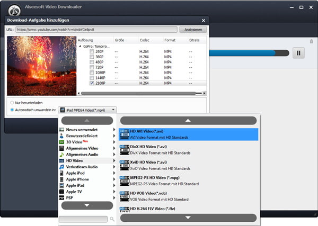Check the 360P resolution checkbox

point(92,57)
